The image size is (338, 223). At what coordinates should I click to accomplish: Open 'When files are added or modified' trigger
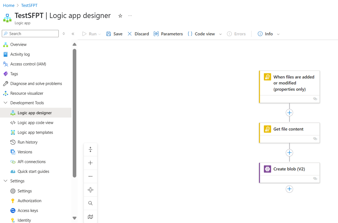[294, 83]
